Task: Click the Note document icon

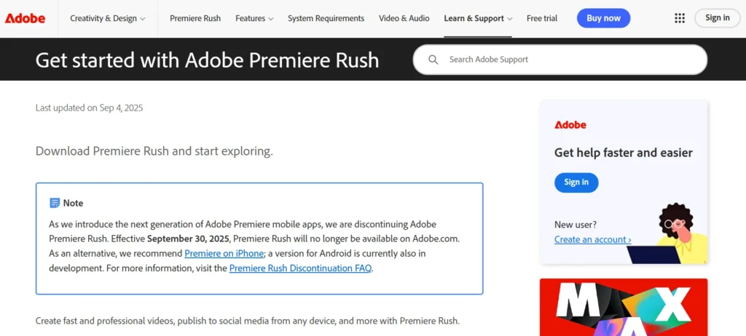Action: coord(55,203)
